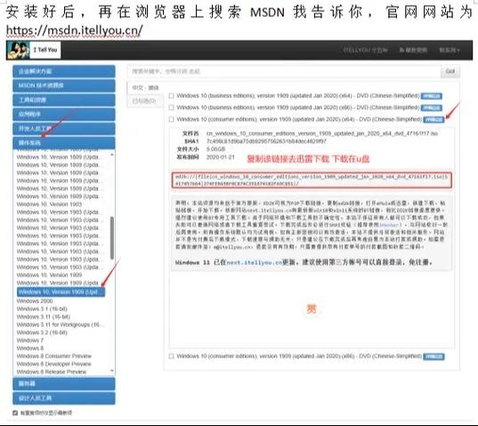This screenshot has height=426, width=478.
Task: Click the OS list scrollbar thumb
Action: click(x=112, y=238)
